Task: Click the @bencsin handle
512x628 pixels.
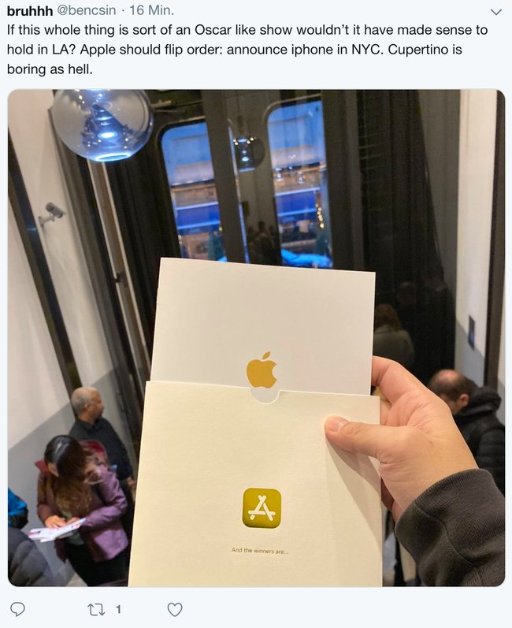Action: point(87,10)
